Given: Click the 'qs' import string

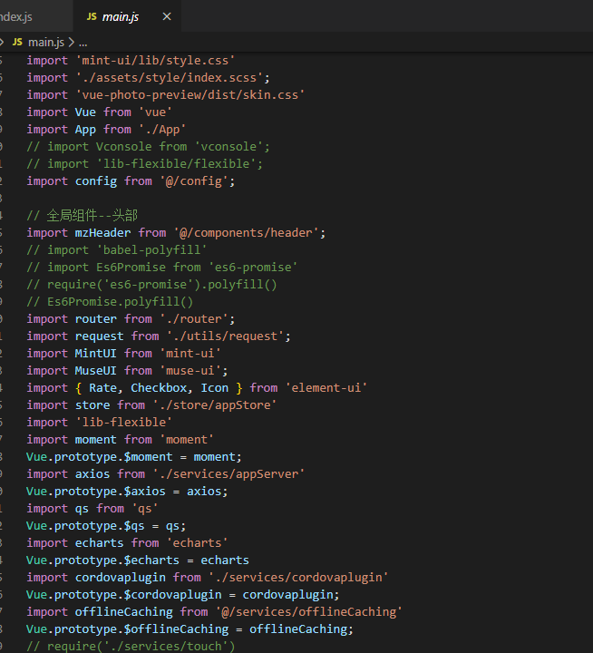Looking at the screenshot, I should coord(145,509).
